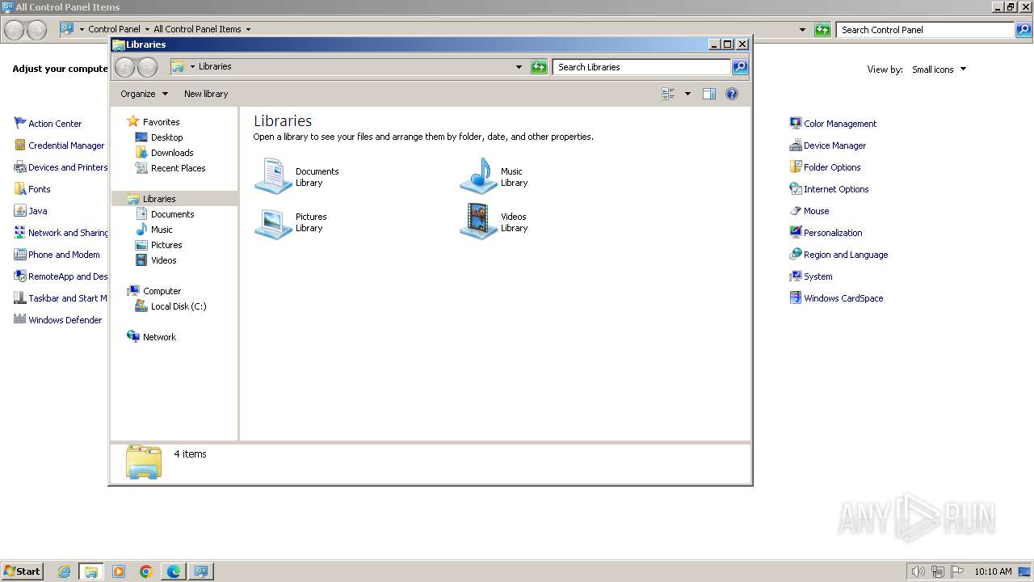Image resolution: width=1034 pixels, height=582 pixels.
Task: Open Personalization in Control Panel
Action: pos(833,233)
